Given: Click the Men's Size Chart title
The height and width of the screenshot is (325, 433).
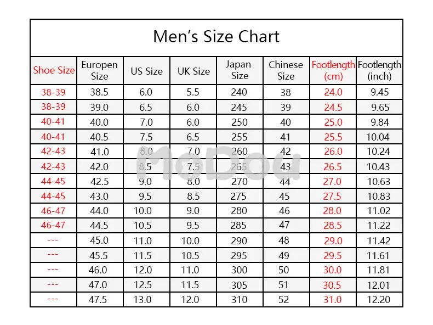Looking at the screenshot, I should coord(216,37).
